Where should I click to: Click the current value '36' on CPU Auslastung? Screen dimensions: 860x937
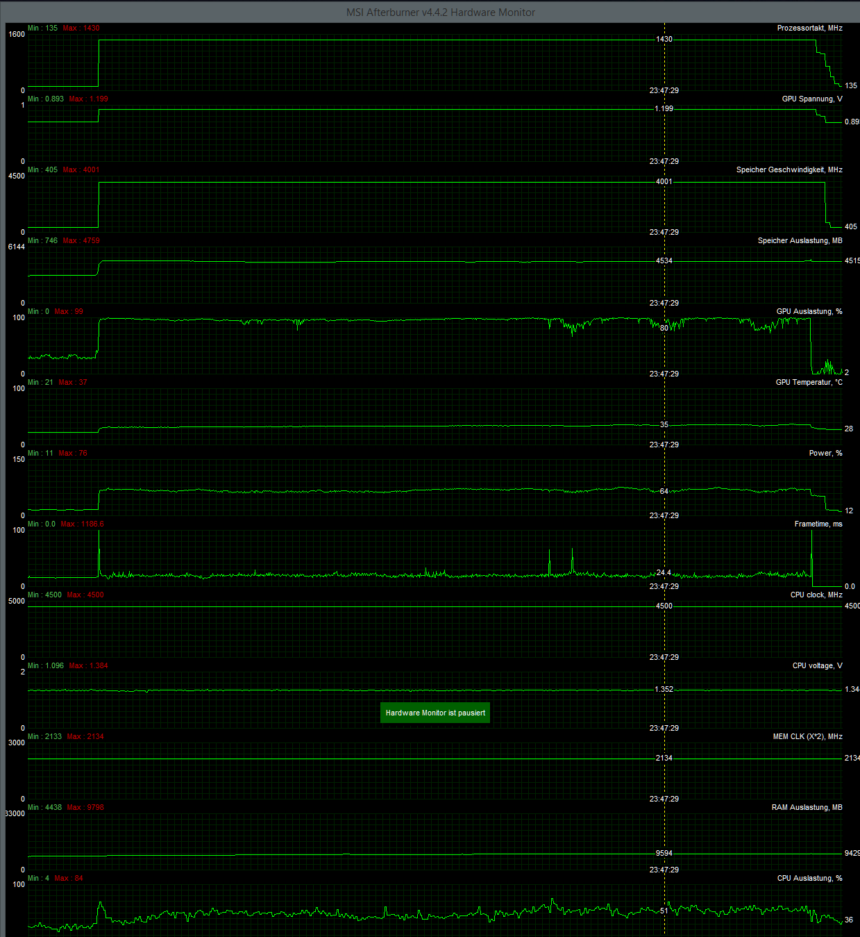pyautogui.click(x=849, y=920)
